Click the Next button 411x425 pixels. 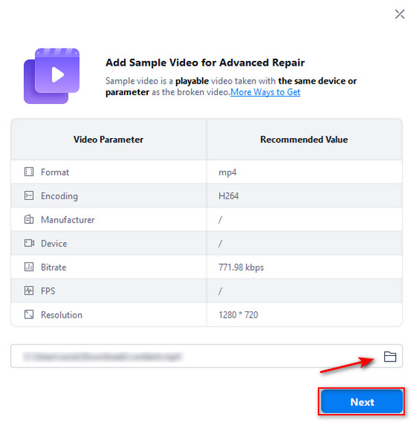362,402
